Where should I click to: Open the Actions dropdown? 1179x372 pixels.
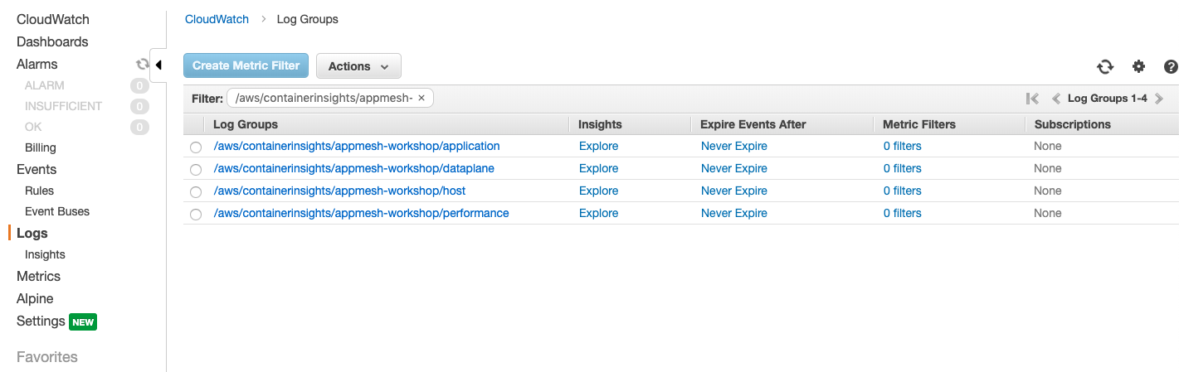click(x=358, y=66)
